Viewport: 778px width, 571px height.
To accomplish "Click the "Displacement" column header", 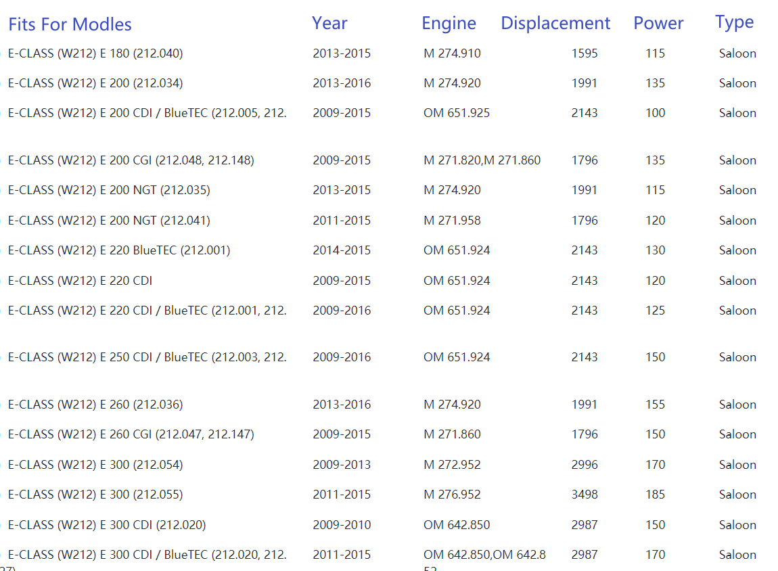I will pos(555,23).
